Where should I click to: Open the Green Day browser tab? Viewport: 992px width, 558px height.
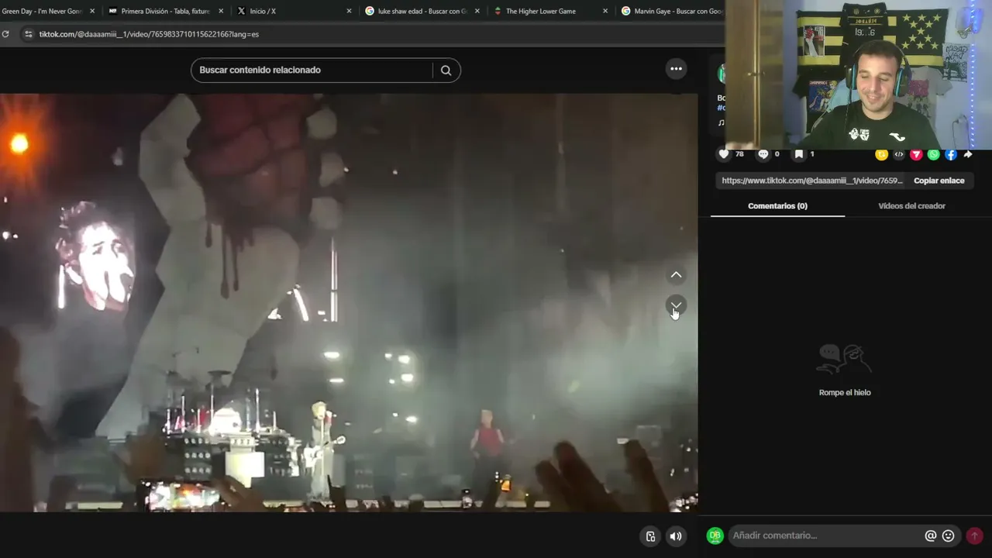(x=43, y=12)
